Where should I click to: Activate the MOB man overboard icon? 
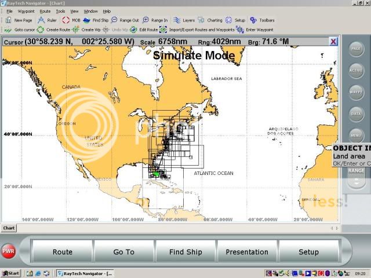pyautogui.click(x=66, y=20)
